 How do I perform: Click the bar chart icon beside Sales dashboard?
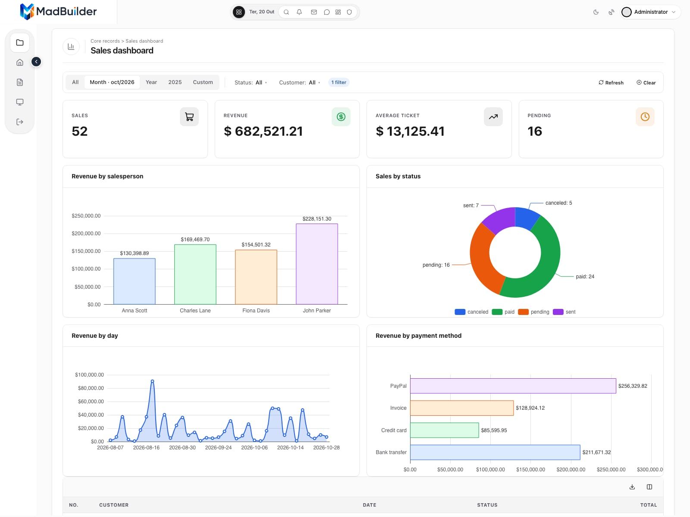pyautogui.click(x=71, y=47)
